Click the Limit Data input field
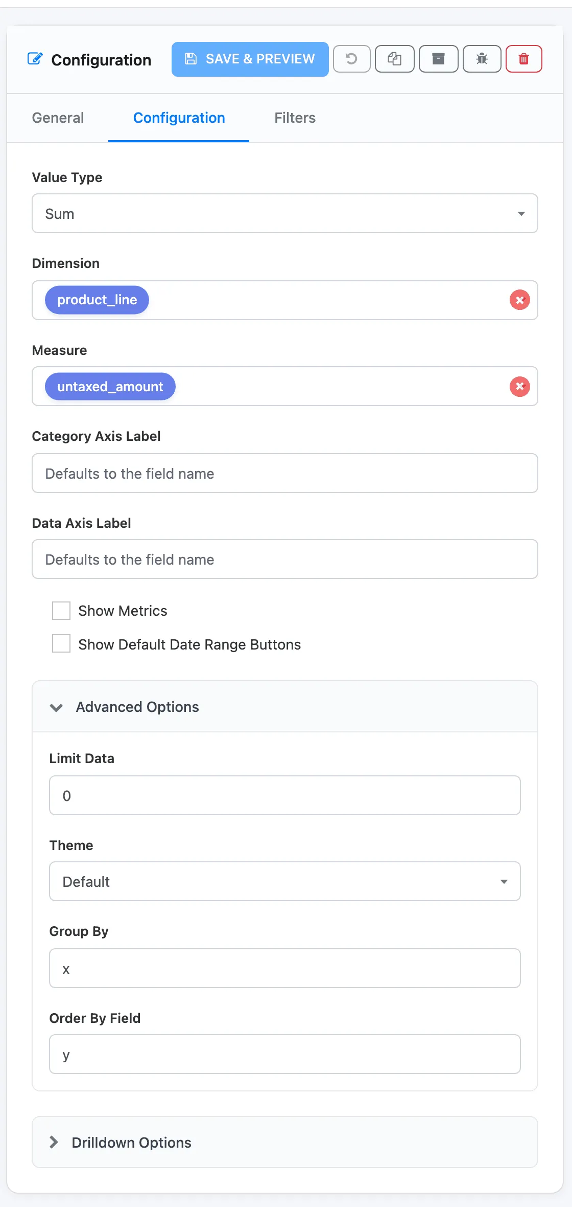The width and height of the screenshot is (572, 1207). 285,795
